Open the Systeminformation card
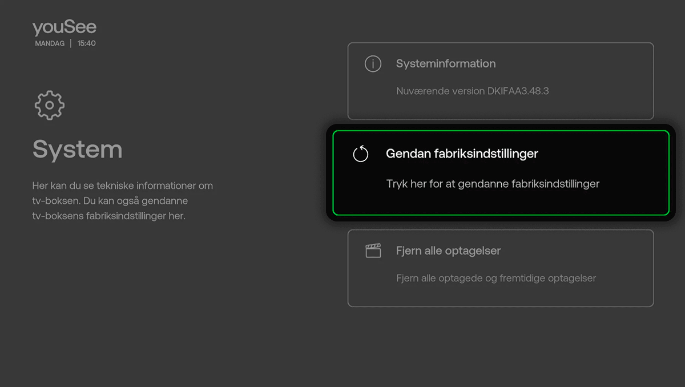 point(501,81)
